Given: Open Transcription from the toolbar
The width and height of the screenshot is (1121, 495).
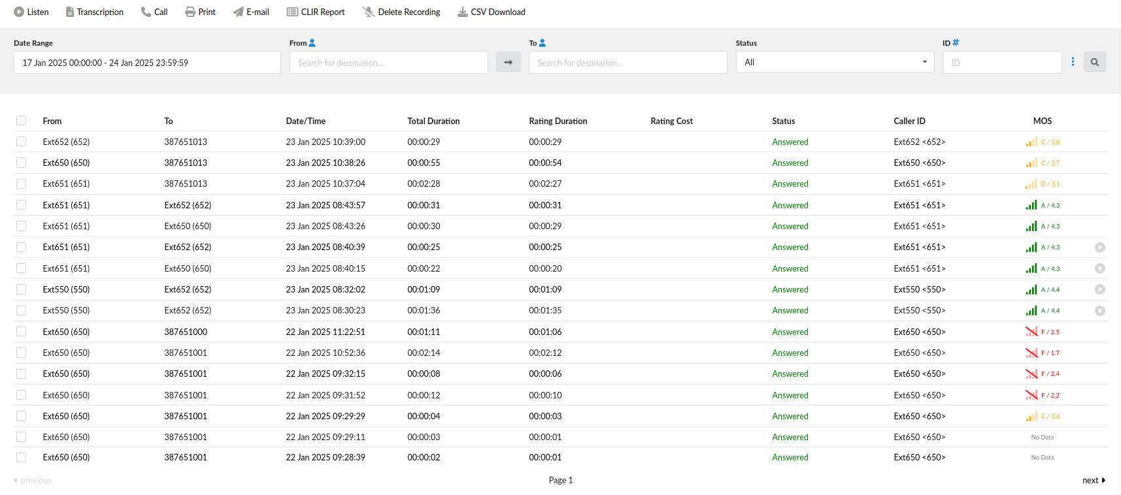Looking at the screenshot, I should click(x=94, y=12).
